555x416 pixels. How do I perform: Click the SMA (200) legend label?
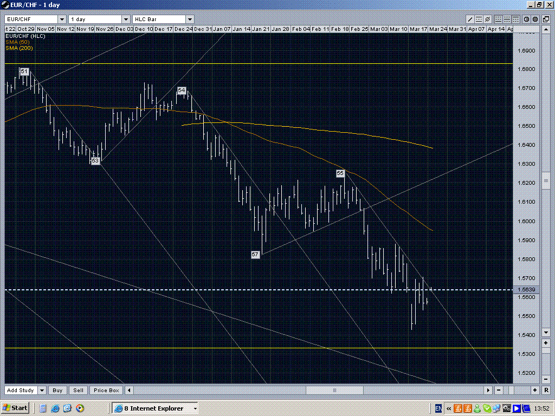(19, 48)
